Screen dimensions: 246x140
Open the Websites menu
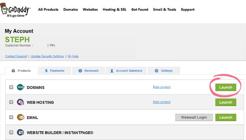click(x=90, y=9)
